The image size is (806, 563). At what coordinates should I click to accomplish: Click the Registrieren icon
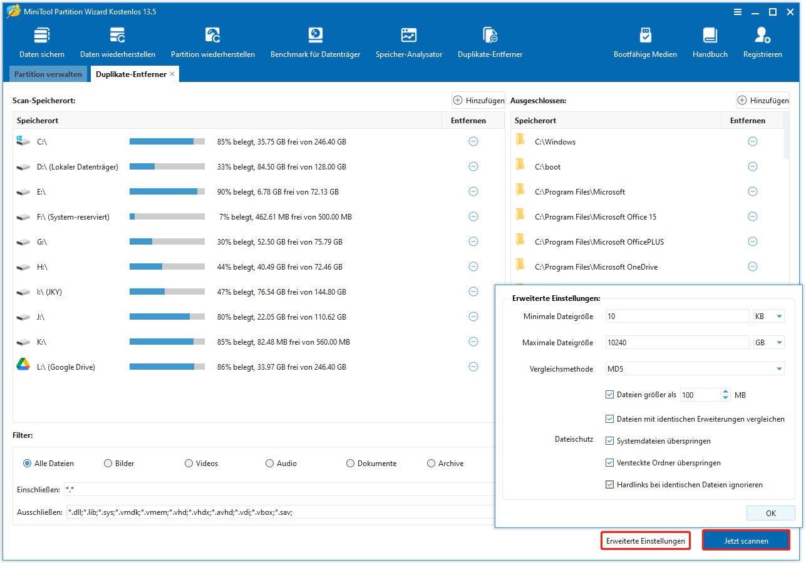coord(762,41)
